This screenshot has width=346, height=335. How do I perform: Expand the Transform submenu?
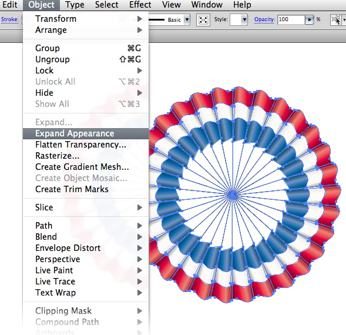click(86, 19)
